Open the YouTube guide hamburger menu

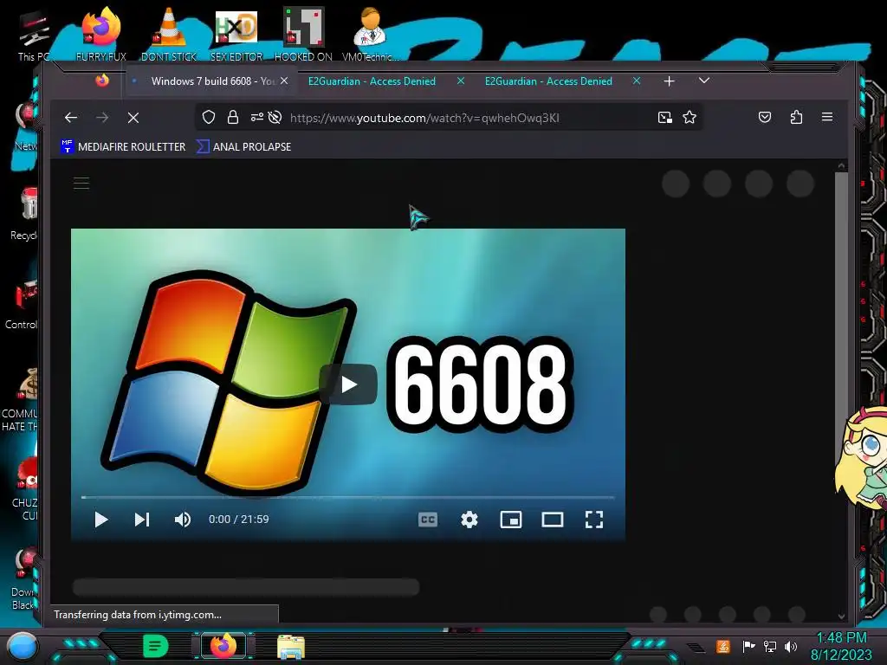[81, 184]
